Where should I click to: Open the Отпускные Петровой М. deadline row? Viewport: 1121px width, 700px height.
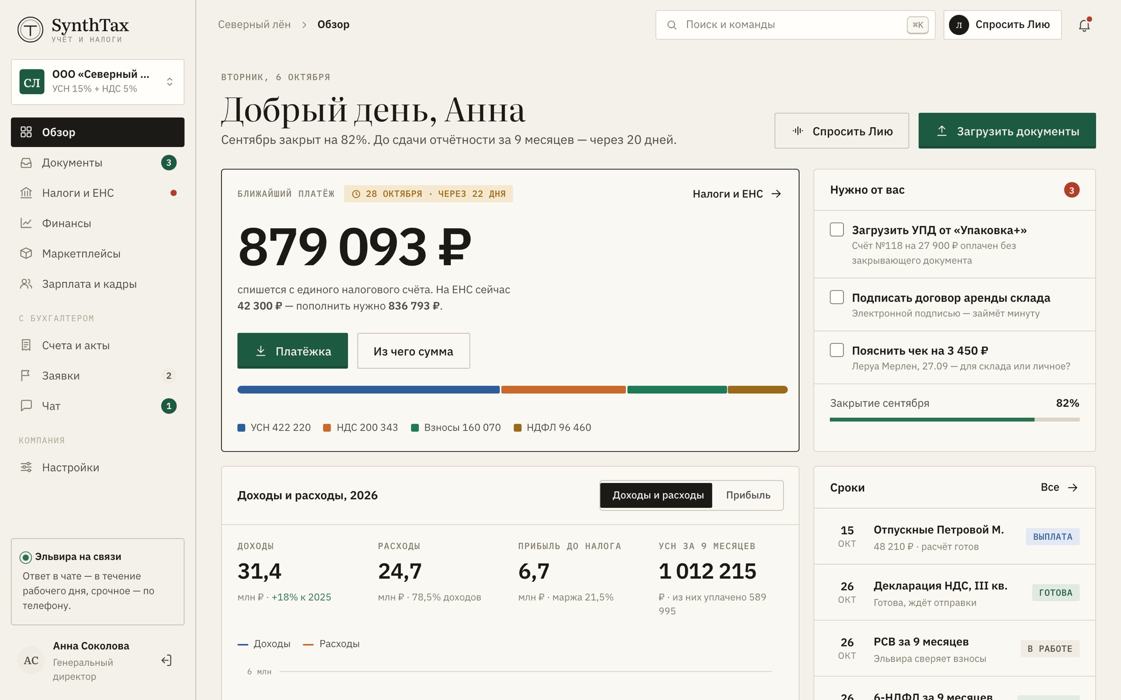pyautogui.click(x=954, y=537)
